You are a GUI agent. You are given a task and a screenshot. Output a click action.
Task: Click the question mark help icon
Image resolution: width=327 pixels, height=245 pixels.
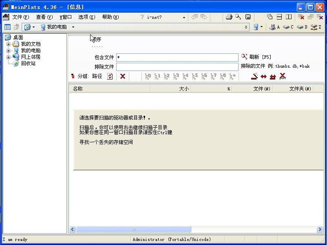point(142,17)
